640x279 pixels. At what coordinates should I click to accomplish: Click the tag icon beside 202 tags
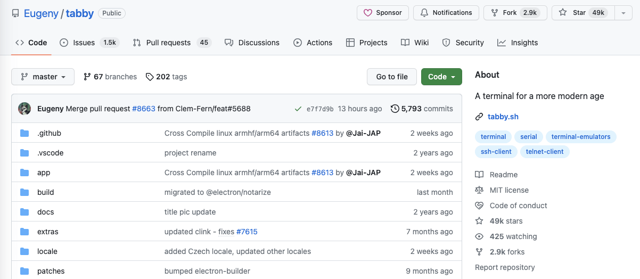(150, 77)
